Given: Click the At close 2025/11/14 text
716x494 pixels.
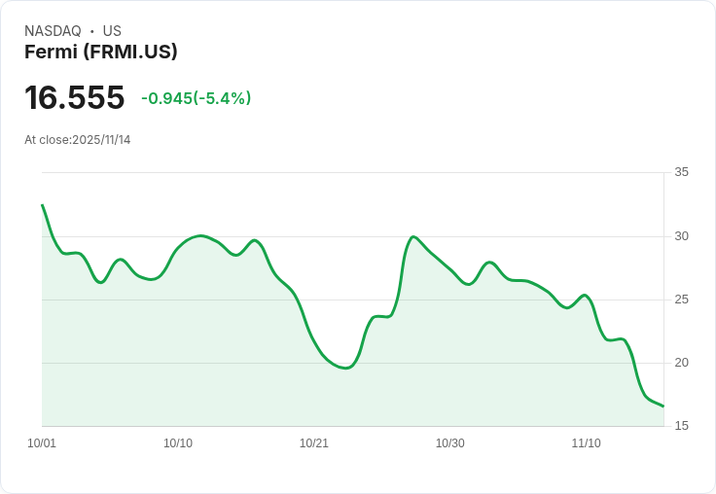Looking at the screenshot, I should point(78,140).
